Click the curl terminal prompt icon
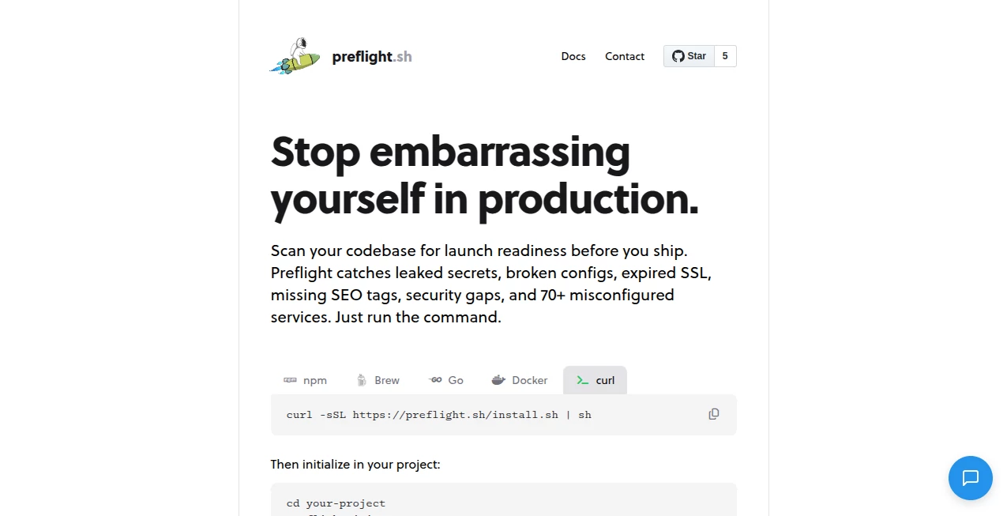The height and width of the screenshot is (516, 1007). 583,380
